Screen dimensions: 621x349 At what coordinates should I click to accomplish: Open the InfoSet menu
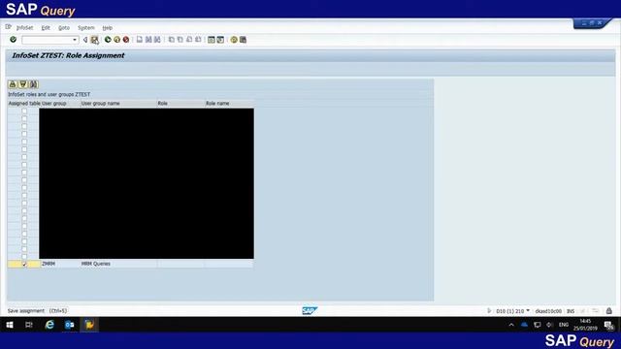(24, 28)
